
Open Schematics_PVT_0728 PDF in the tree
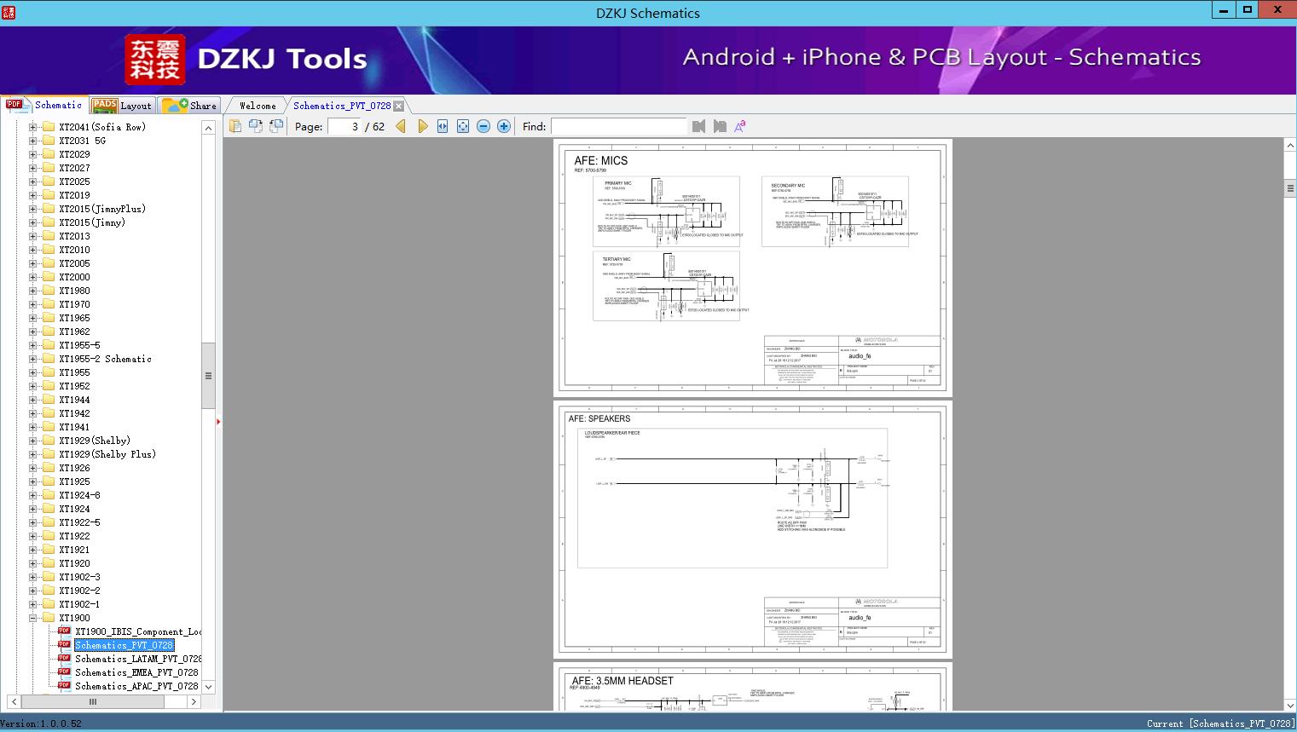(x=124, y=645)
